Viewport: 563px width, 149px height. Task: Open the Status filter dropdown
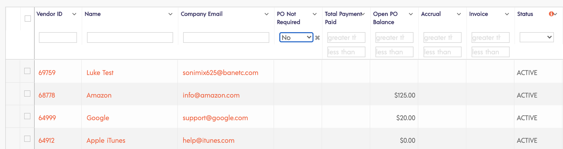pos(537,37)
